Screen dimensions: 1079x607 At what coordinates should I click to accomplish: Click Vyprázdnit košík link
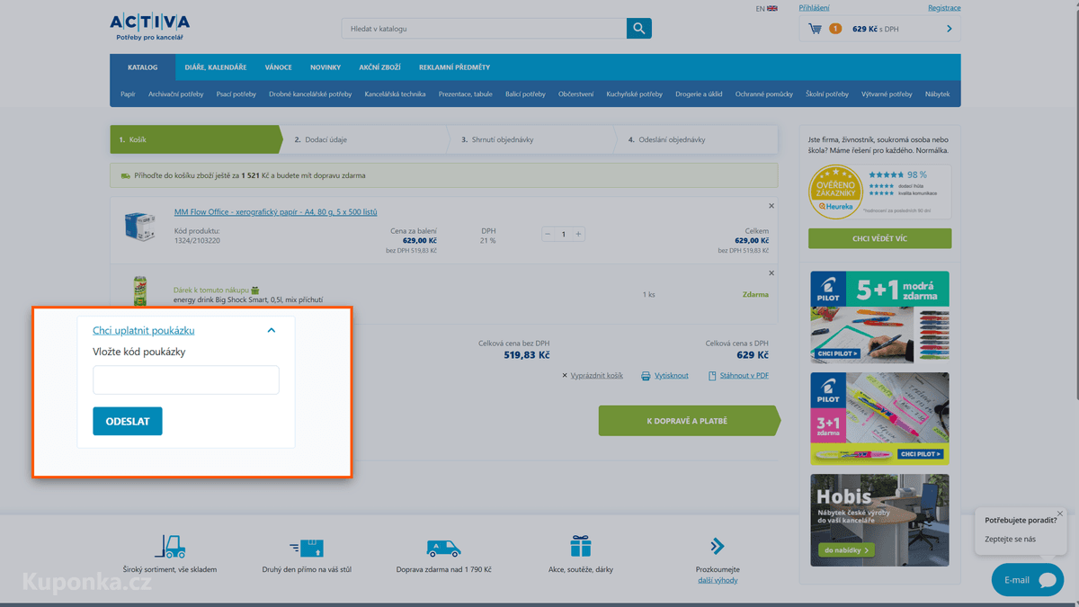pyautogui.click(x=597, y=376)
